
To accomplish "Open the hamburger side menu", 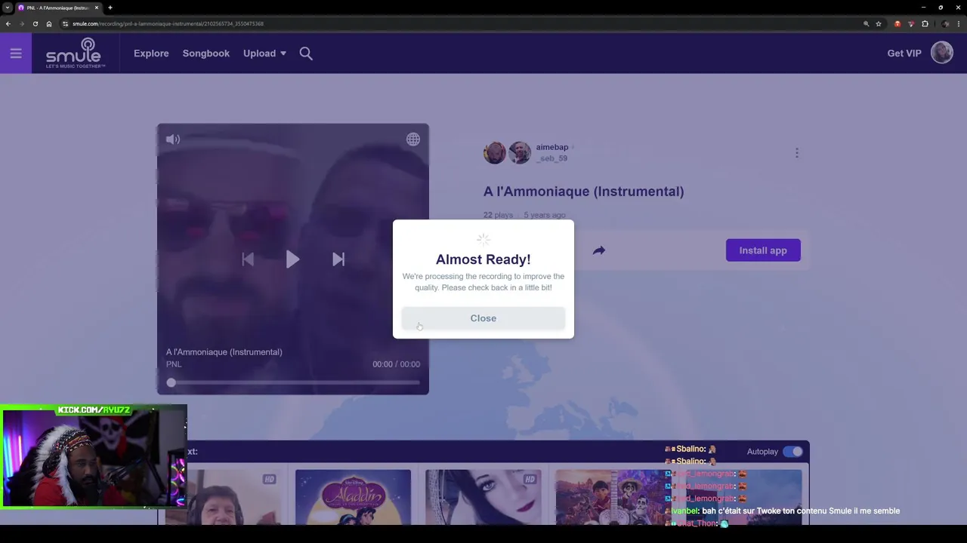I will tap(16, 54).
